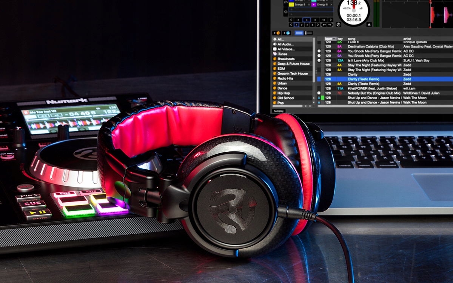Add a new crate with the orange plus icon

coord(276,33)
